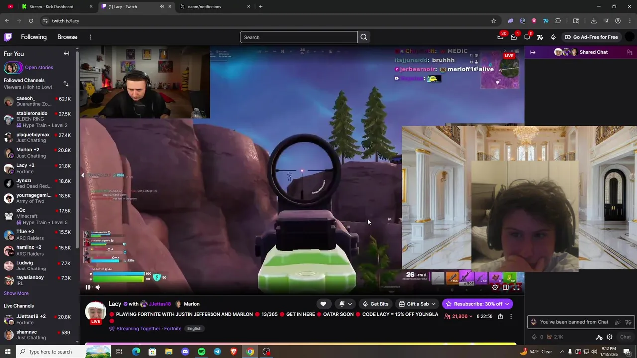Open the 7TV icon in Twitch top bar
The width and height of the screenshot is (637, 358).
point(540,37)
